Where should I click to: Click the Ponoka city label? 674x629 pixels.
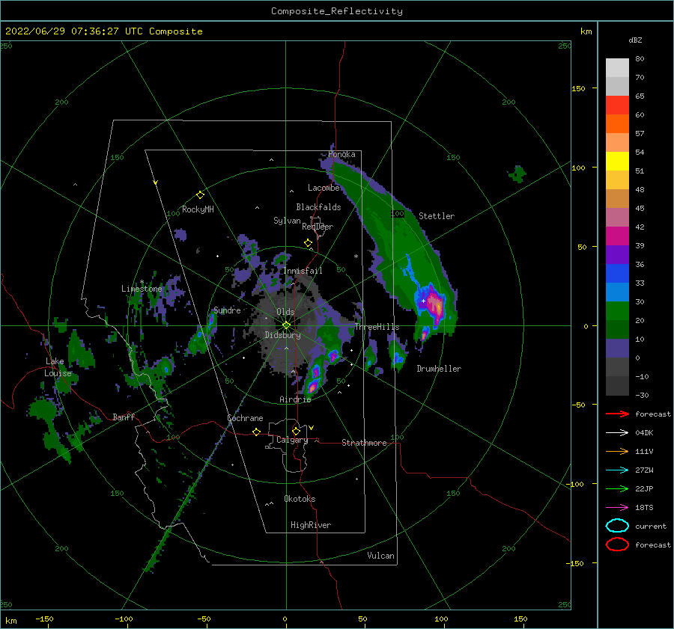(x=341, y=154)
